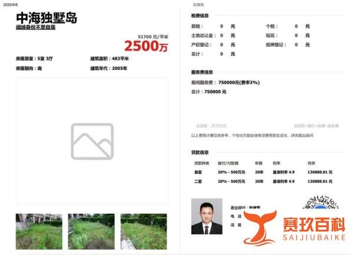Click the 服务费信息 section heading
This screenshot has width=353, height=255.
click(x=202, y=72)
